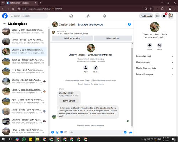Image resolution: width=178 pixels, height=142 pixels.
Task: Select the Messenger | Facebook browser tab
Action: pyautogui.click(x=21, y=3)
